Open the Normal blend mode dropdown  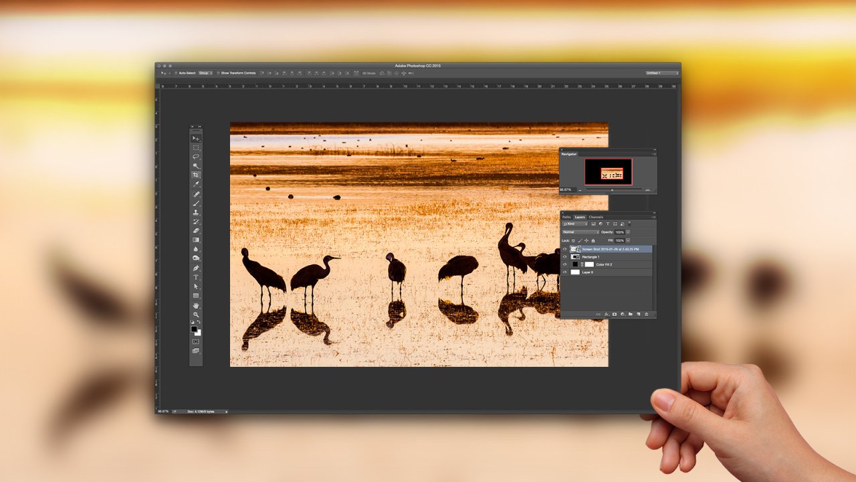(x=580, y=232)
